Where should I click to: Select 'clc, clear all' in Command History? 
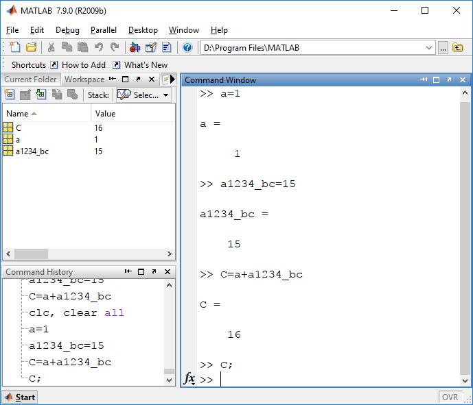click(77, 313)
